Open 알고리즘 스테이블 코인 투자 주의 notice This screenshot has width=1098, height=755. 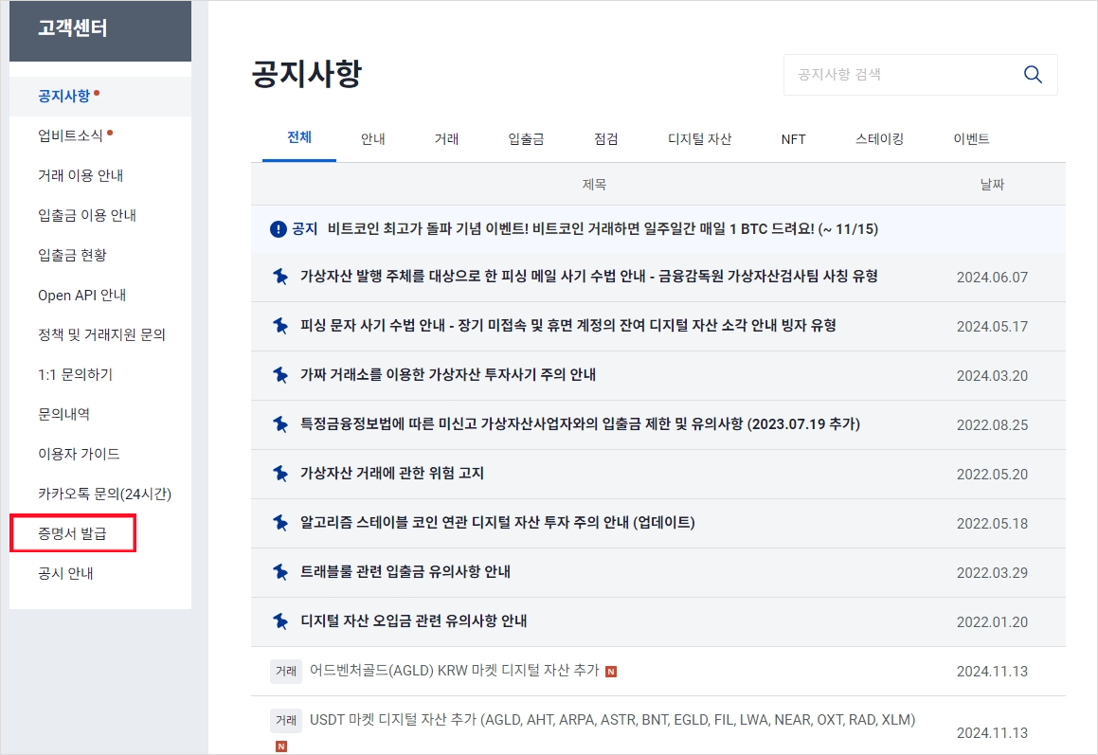pos(497,523)
